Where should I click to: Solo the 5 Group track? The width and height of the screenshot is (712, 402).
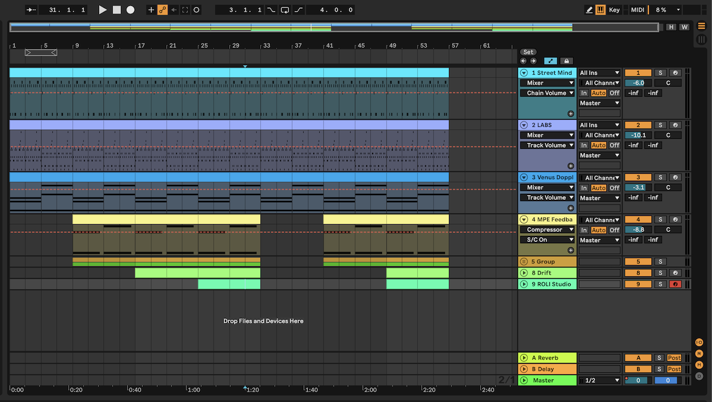660,261
